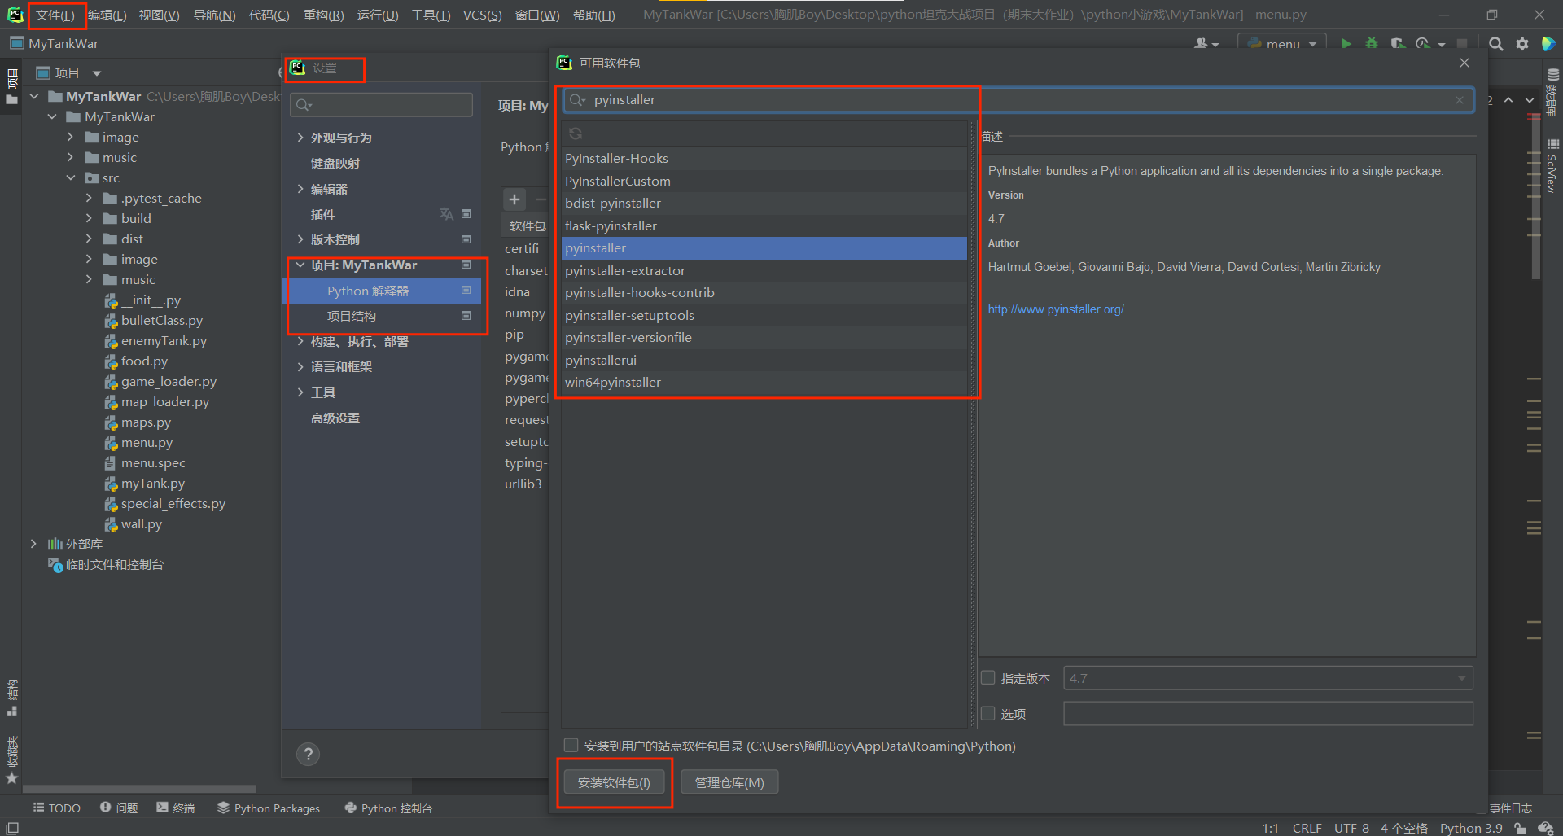This screenshot has height=836, width=1563.
Task: Click the settings search field
Action: [383, 104]
